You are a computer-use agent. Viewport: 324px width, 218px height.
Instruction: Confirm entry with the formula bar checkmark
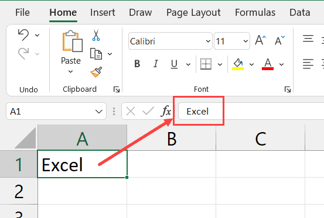pyautogui.click(x=148, y=112)
